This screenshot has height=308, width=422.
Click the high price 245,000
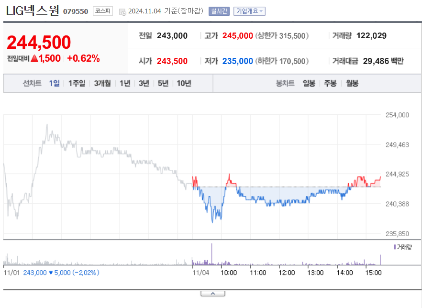[238, 36]
